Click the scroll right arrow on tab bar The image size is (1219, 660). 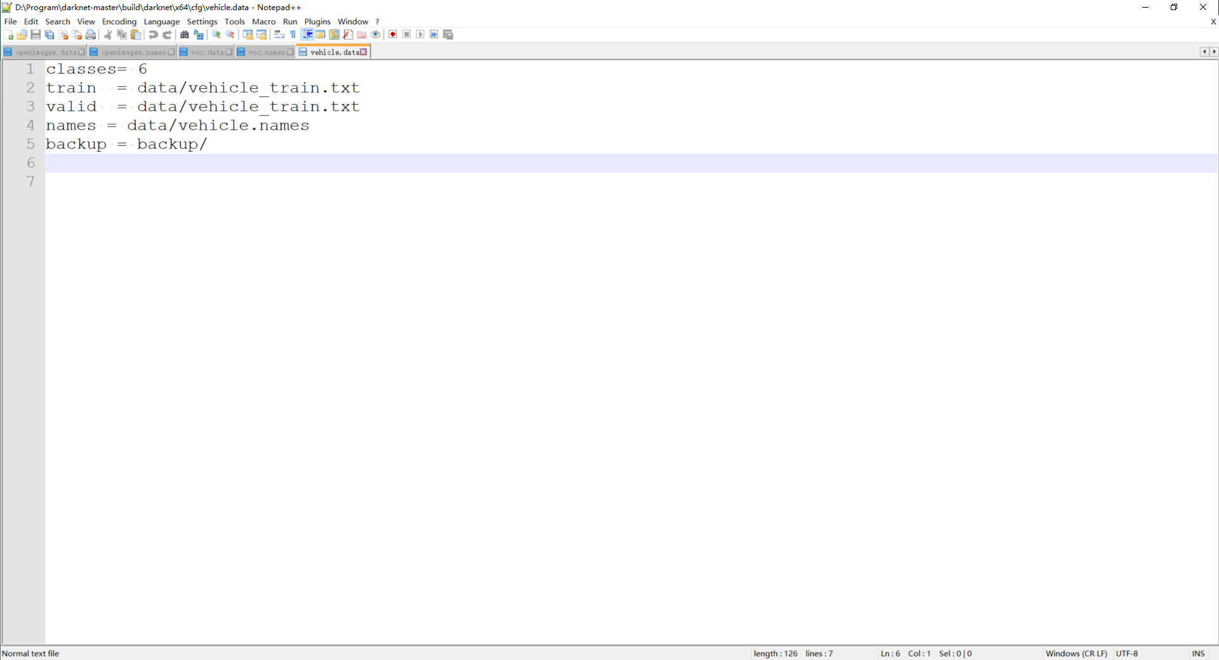(x=1215, y=52)
